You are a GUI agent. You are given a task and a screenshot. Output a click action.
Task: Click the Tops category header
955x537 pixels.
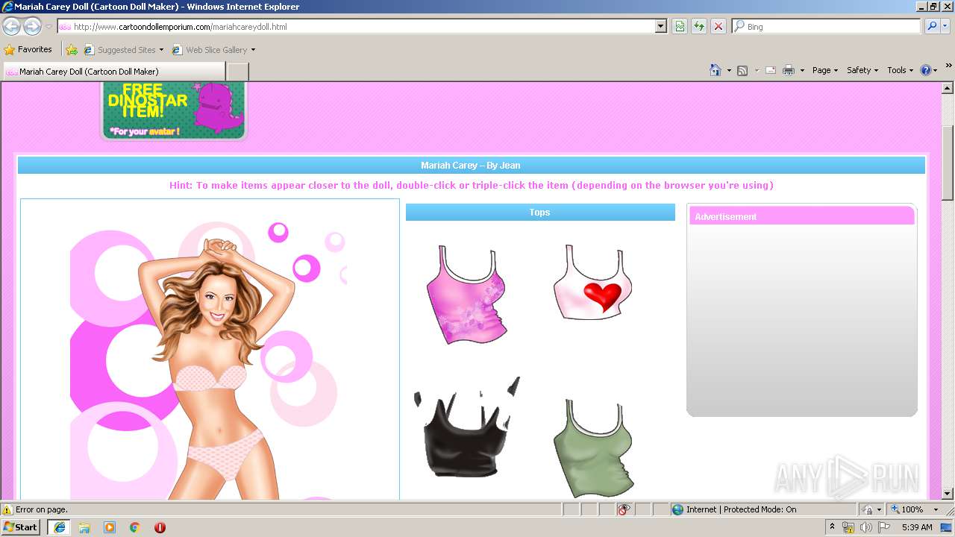540,213
